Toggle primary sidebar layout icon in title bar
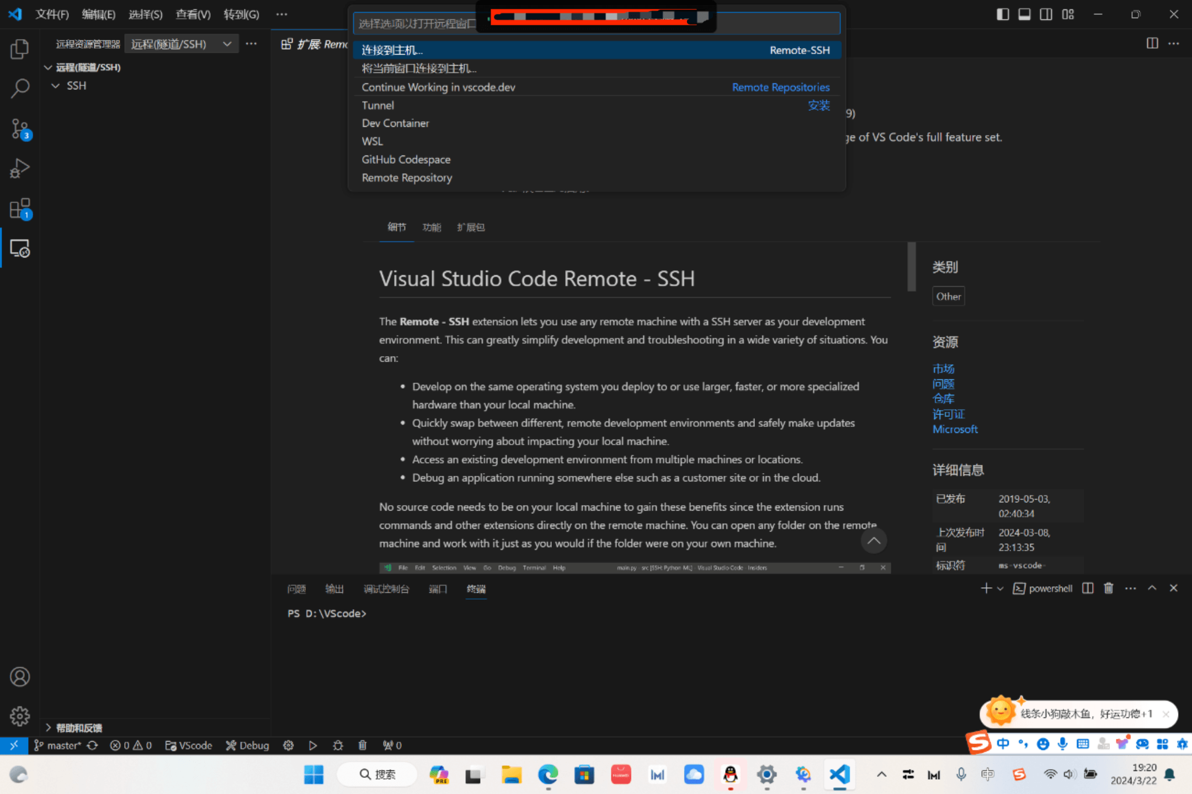 [x=1003, y=14]
